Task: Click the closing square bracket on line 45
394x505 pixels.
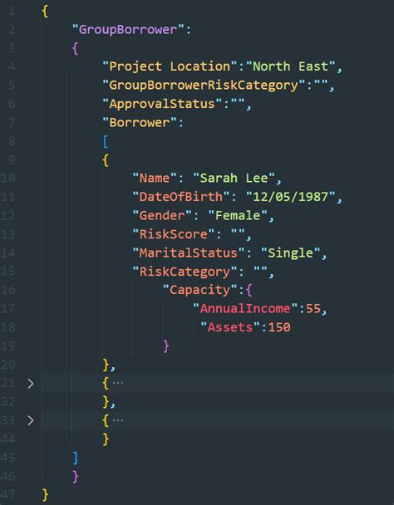Action: pos(75,458)
